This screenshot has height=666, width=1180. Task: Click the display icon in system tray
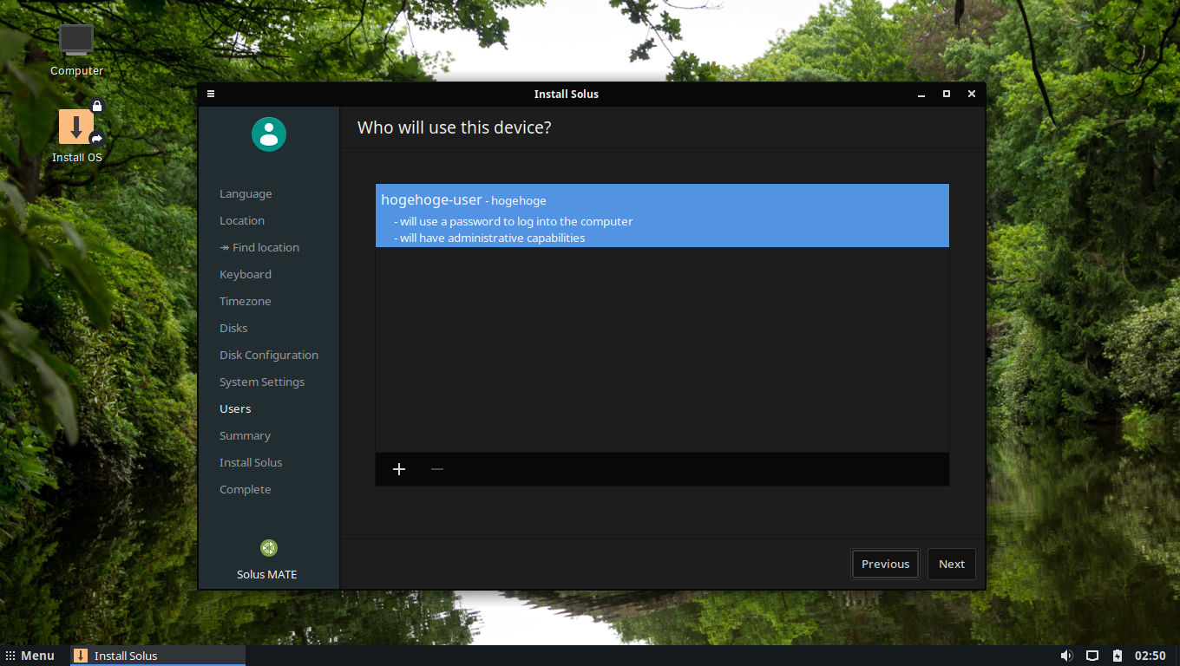point(1092,656)
